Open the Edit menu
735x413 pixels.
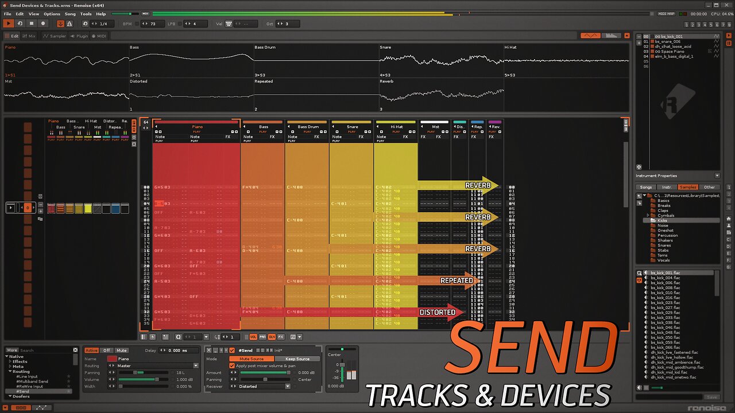click(20, 14)
